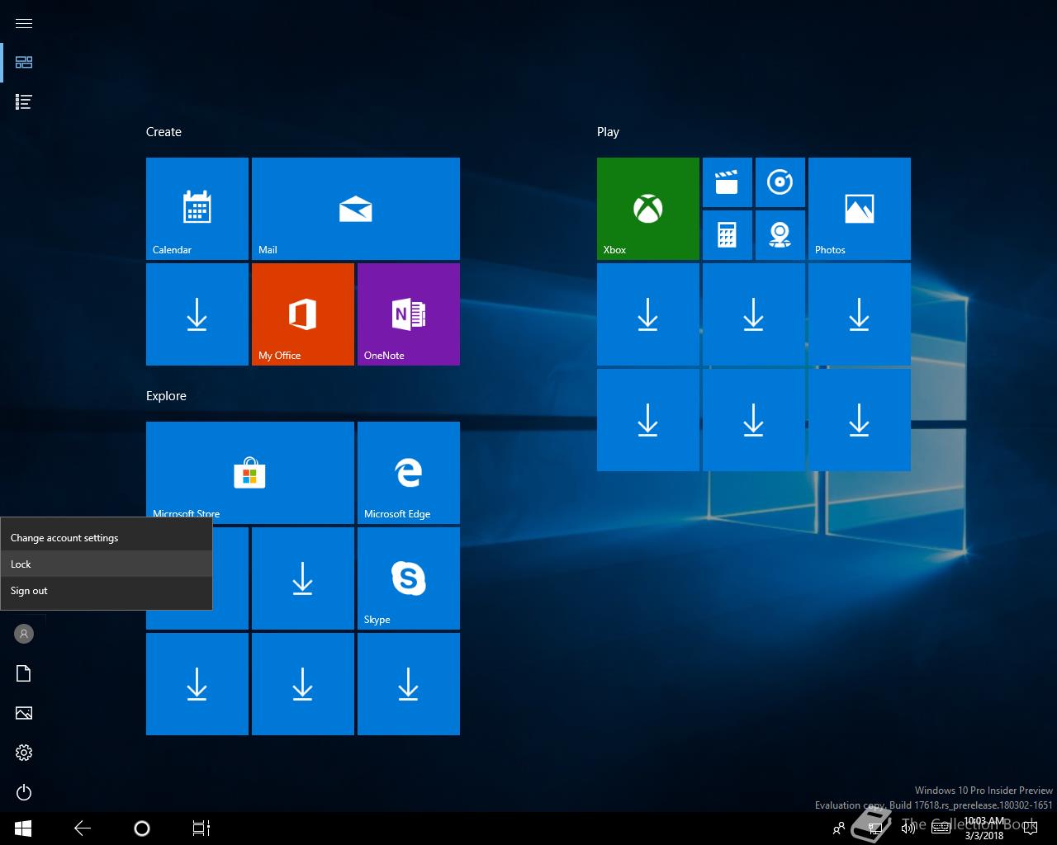This screenshot has height=845, width=1057.
Task: Open the Groove Music disc tile
Action: tap(780, 182)
